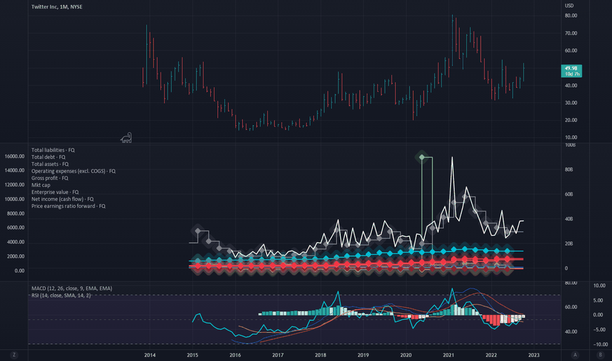Click the 6000.00 left scale label
612x361 pixels.
pyautogui.click(x=16, y=228)
